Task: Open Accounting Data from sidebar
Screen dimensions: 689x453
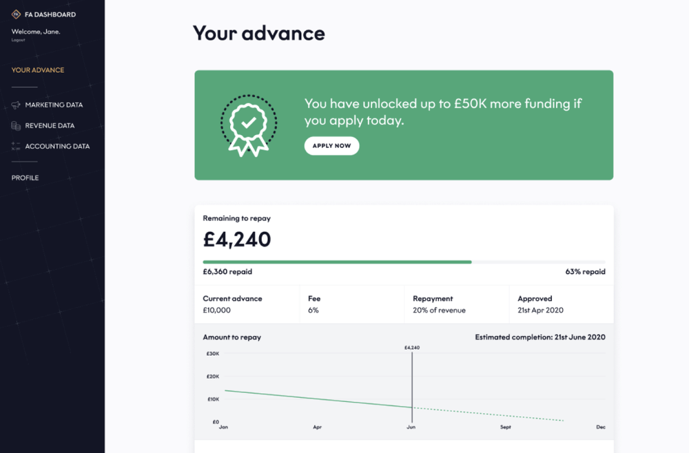Action: 57,146
